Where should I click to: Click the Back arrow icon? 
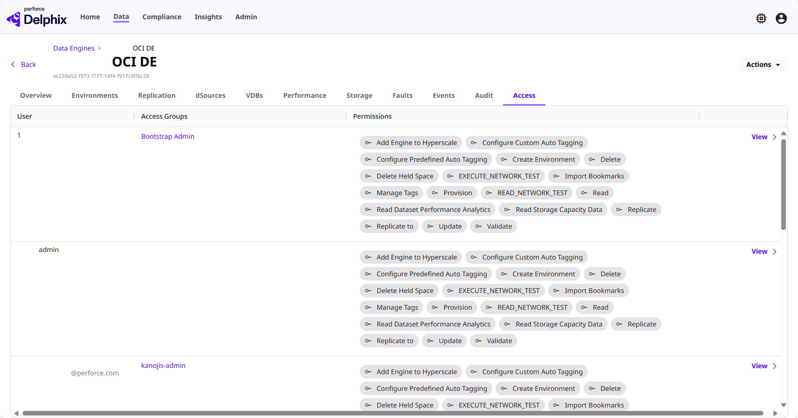coord(13,64)
